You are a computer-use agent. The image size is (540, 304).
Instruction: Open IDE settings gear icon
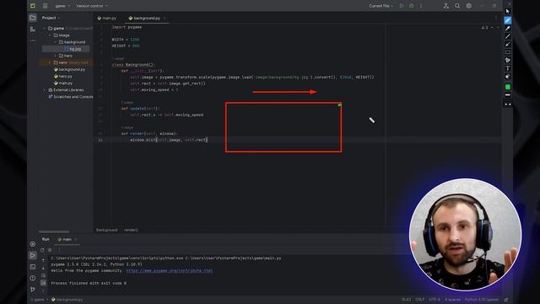469,6
